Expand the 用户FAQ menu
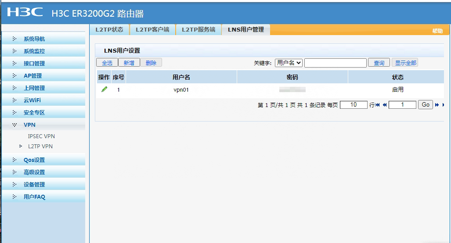 tap(43, 197)
